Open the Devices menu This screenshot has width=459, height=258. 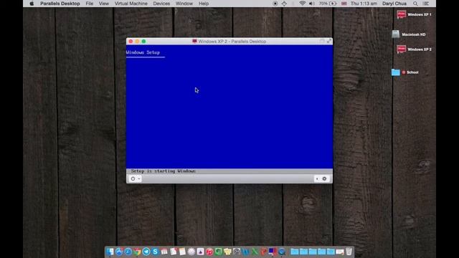pyautogui.click(x=161, y=4)
